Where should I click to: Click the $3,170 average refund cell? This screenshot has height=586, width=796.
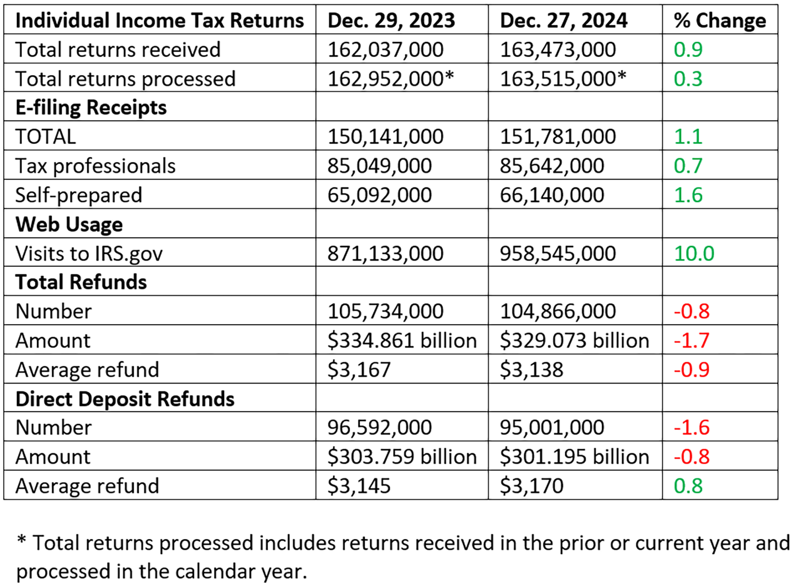[x=531, y=486]
